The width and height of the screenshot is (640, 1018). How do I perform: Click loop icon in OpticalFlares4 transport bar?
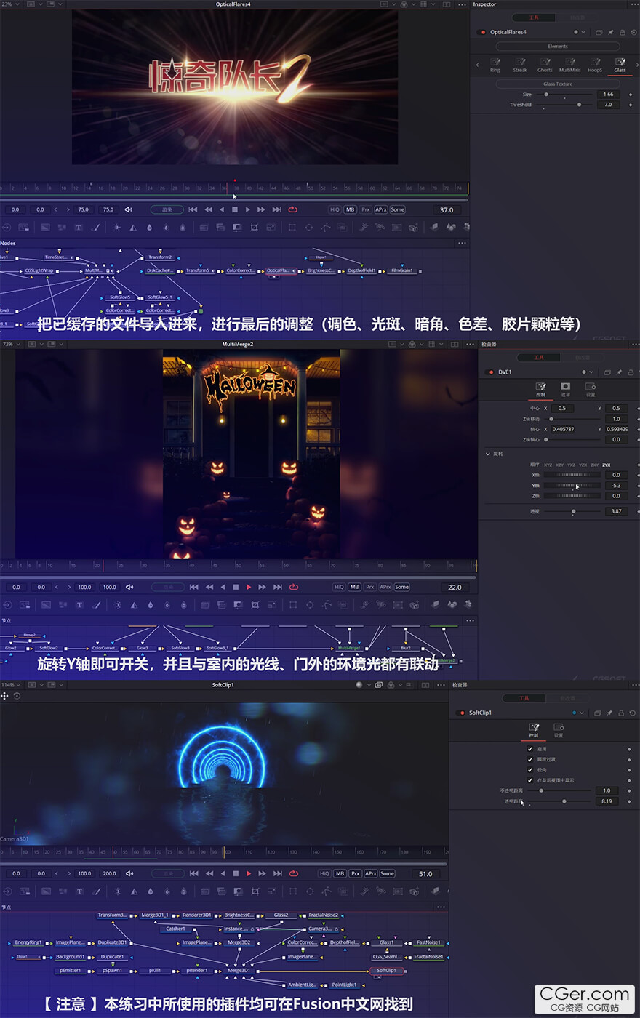click(292, 209)
